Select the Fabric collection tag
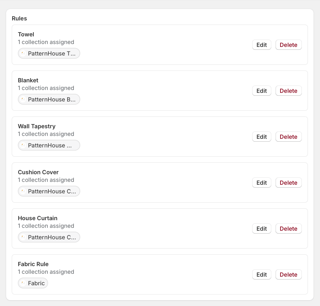The width and height of the screenshot is (320, 306). [x=33, y=283]
